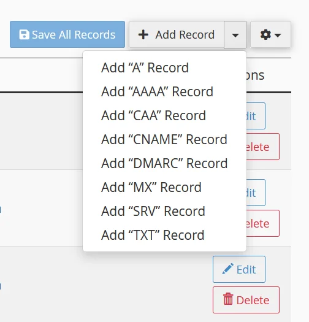Click the Add Record button
The width and height of the screenshot is (309, 322).
177,34
